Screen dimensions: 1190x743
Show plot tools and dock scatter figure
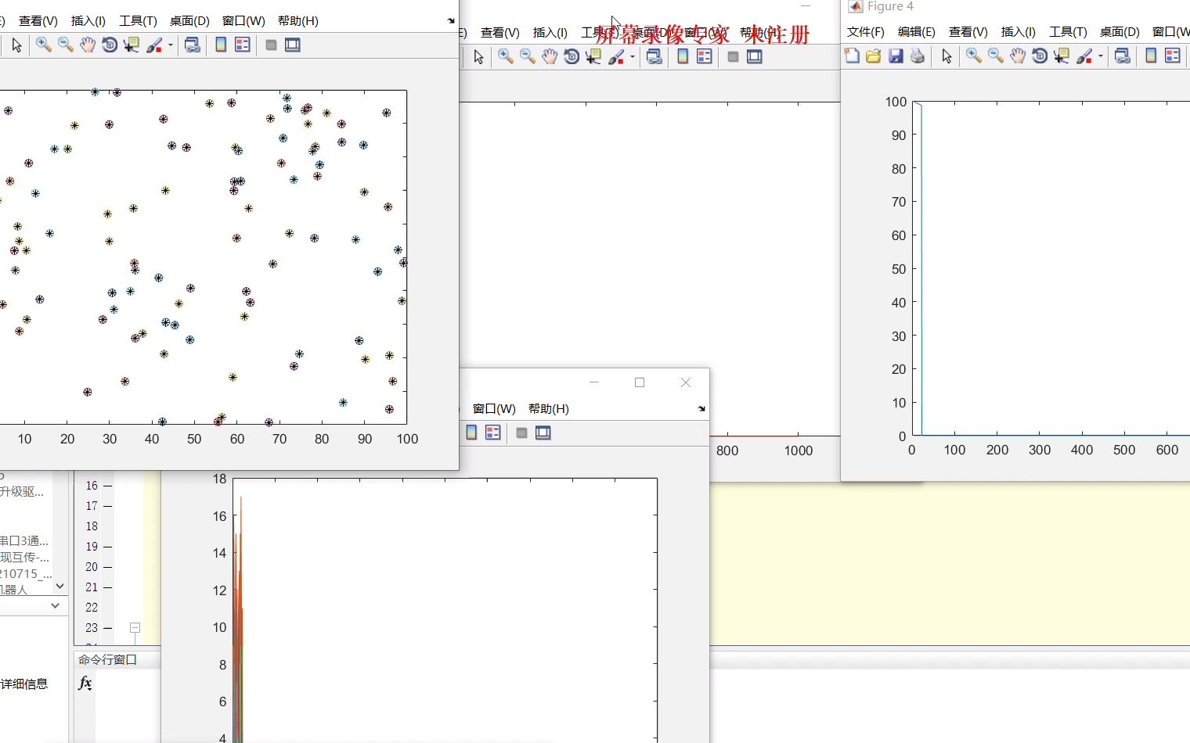(293, 45)
